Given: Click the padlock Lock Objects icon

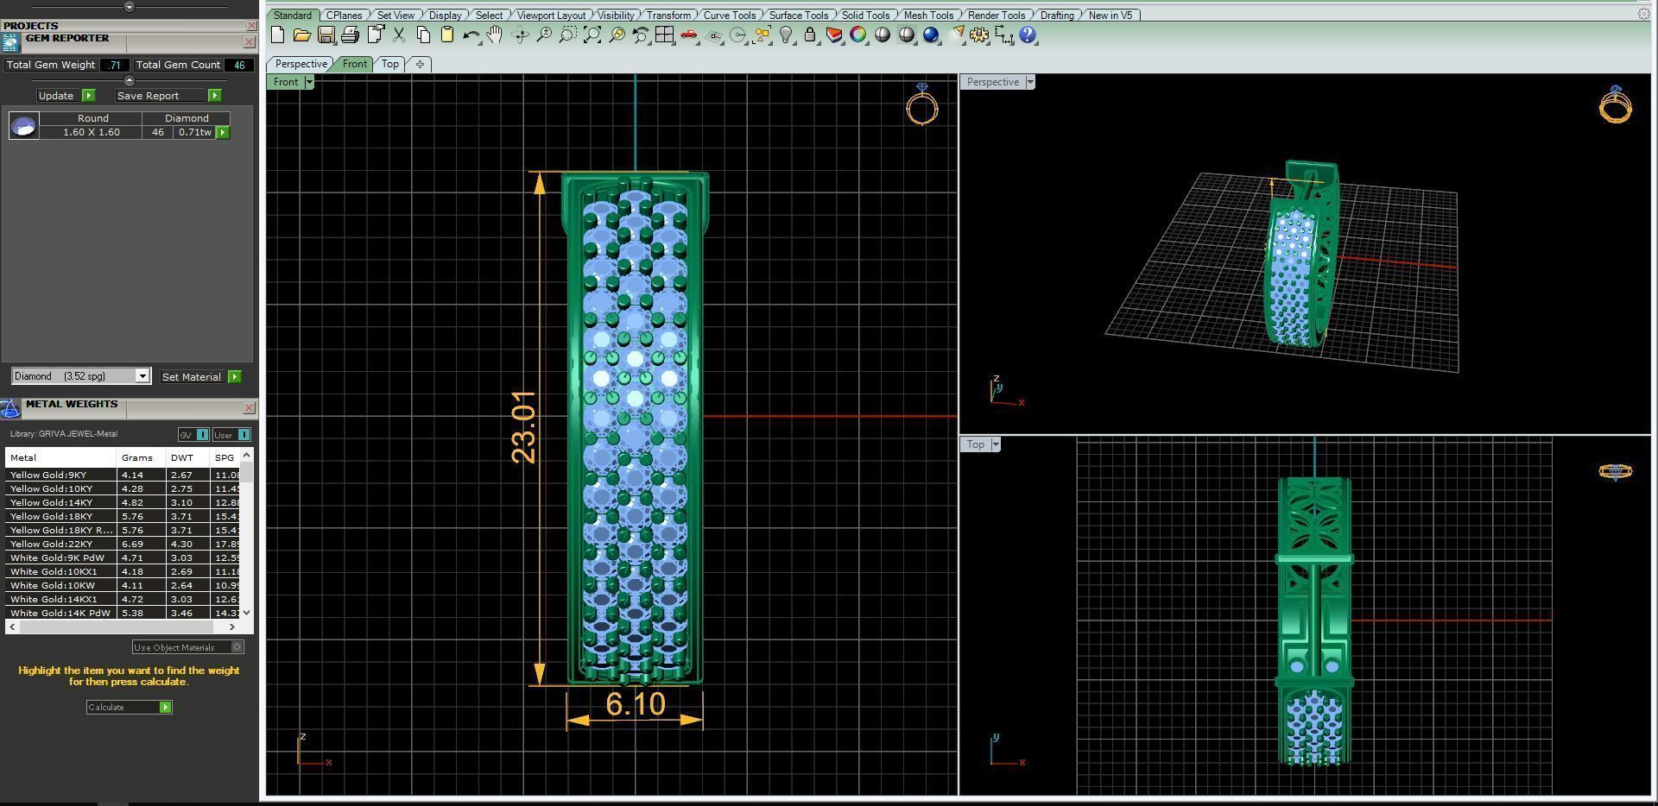Looking at the screenshot, I should 810,35.
